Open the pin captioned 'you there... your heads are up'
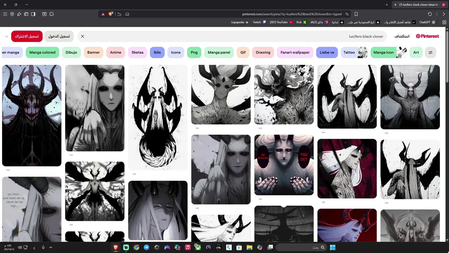Screen dimensions: 449x253 click(32, 209)
